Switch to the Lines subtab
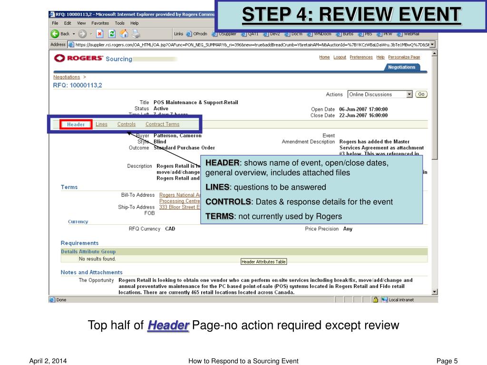The image size is (487, 365). [102, 124]
